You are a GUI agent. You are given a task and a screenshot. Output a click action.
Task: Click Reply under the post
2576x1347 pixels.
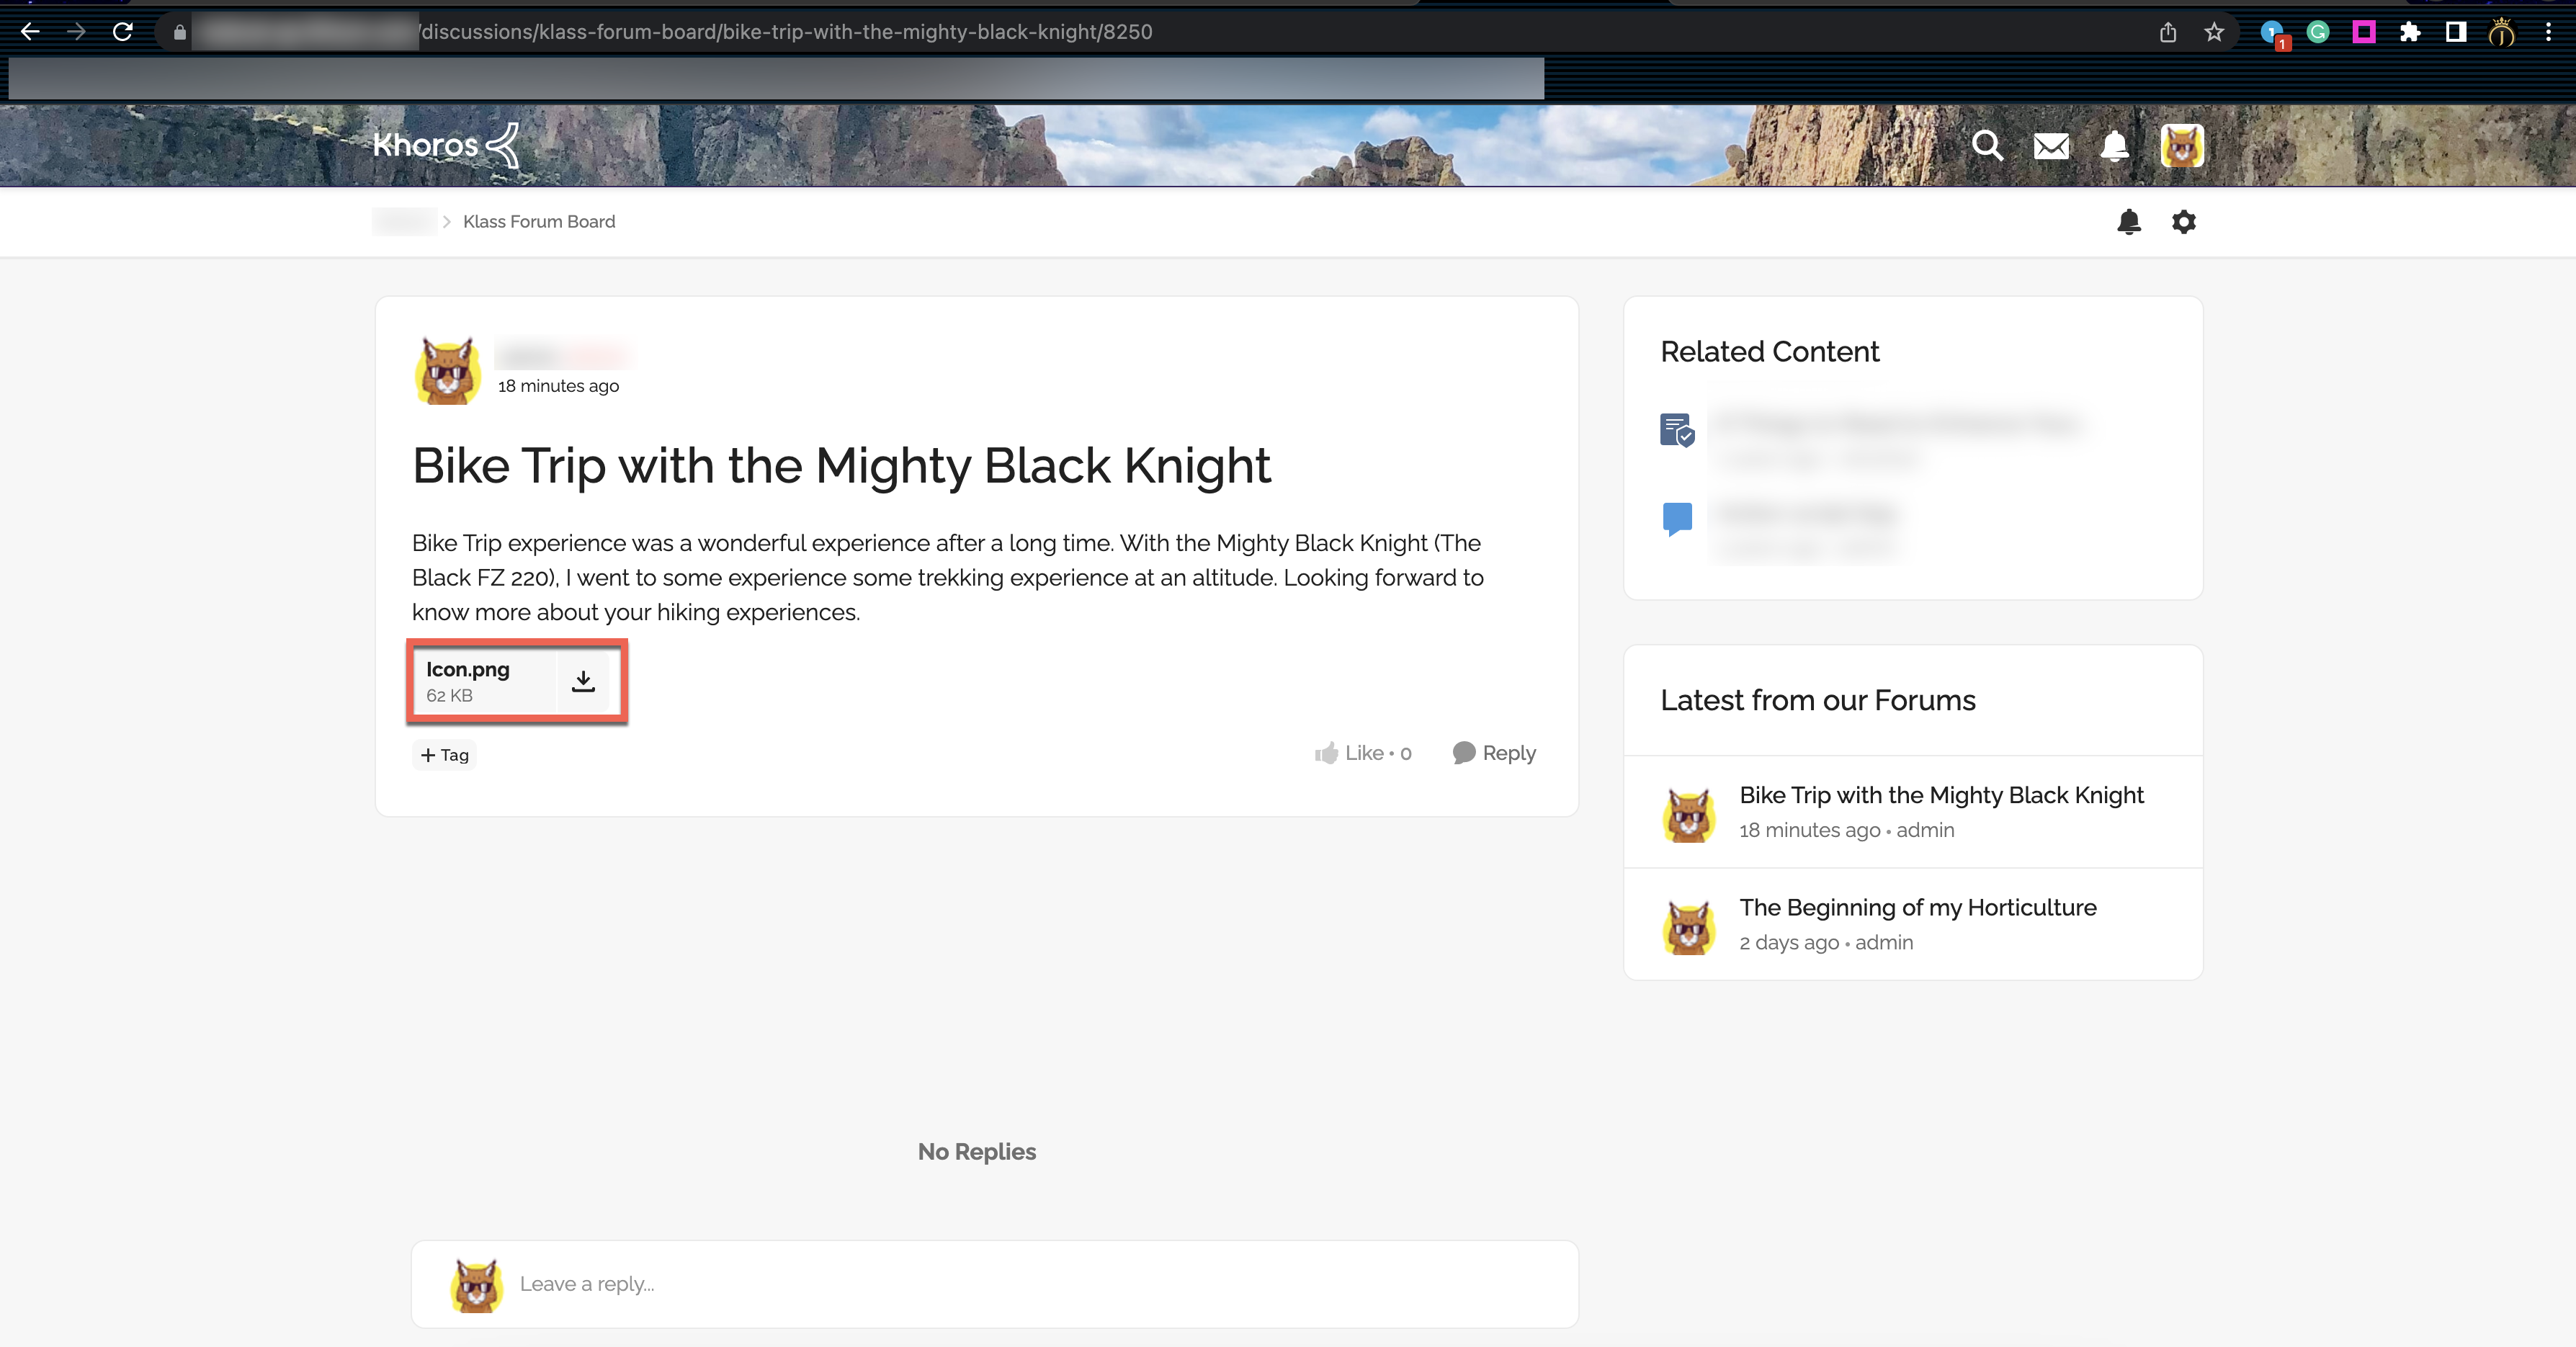[1494, 753]
